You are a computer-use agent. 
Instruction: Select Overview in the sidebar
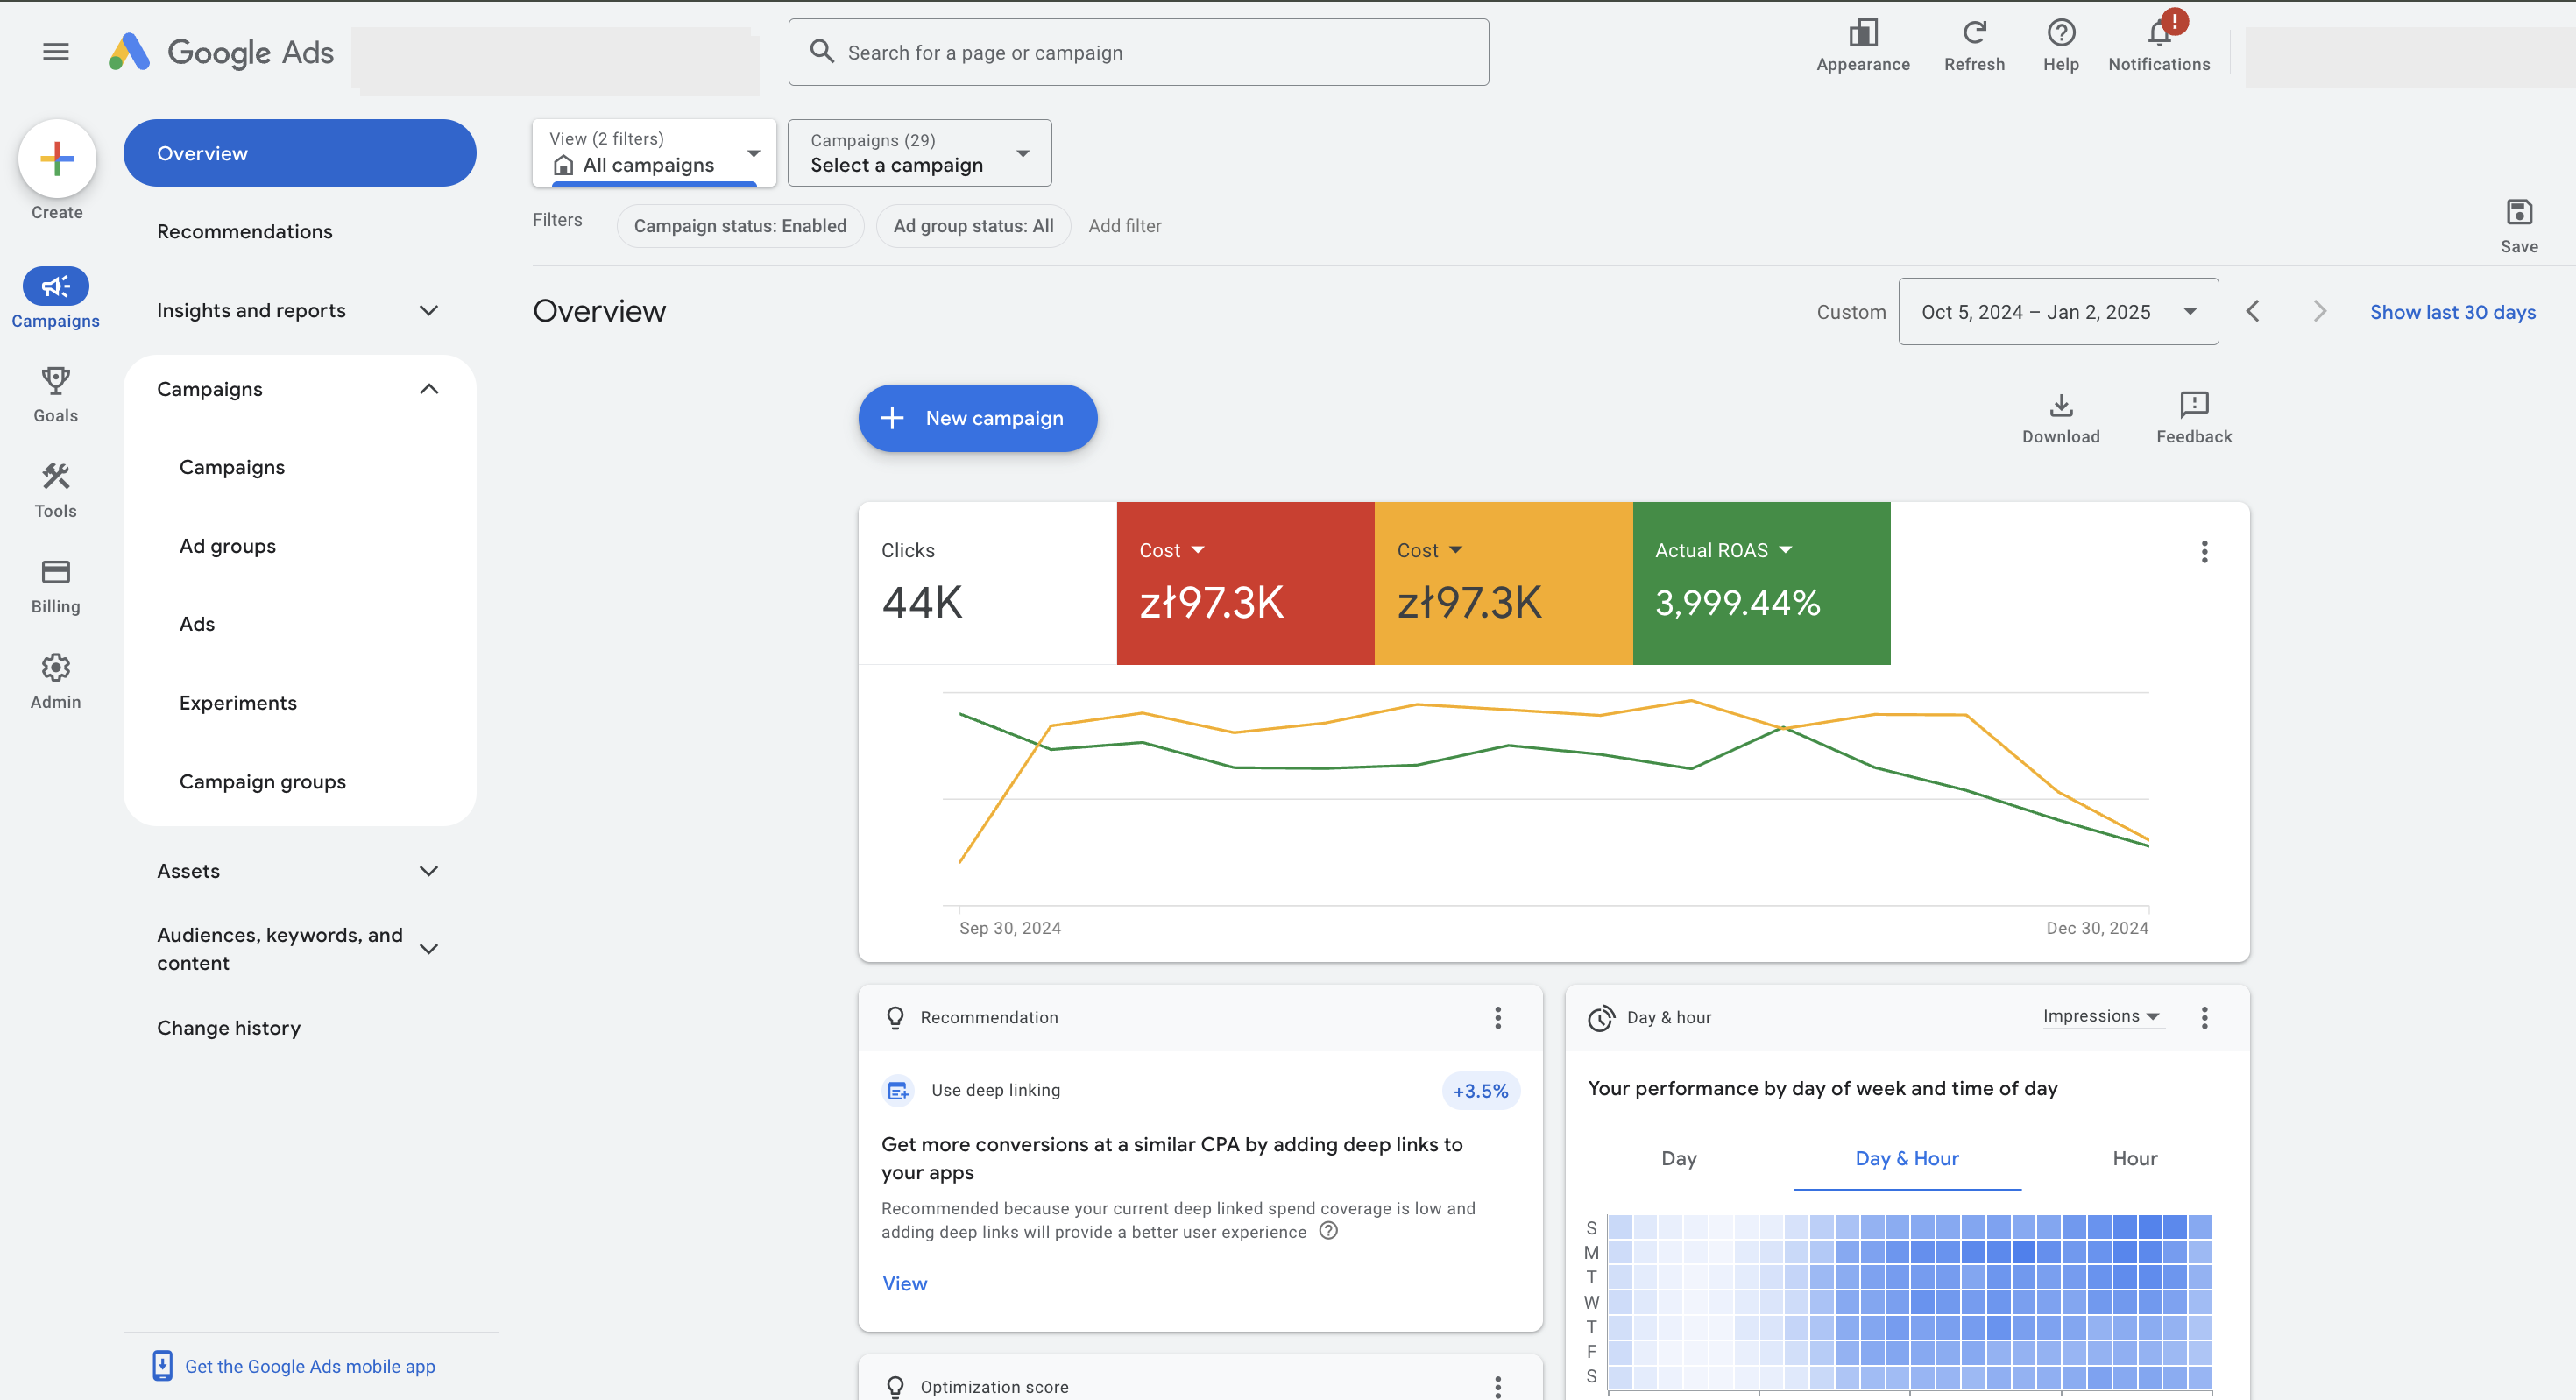[299, 153]
